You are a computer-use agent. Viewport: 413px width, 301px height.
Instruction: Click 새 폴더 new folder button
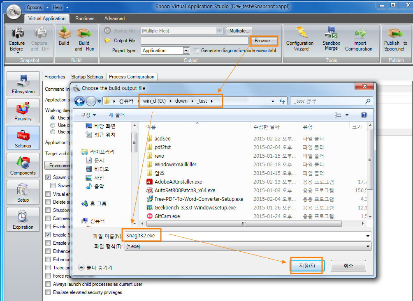tap(117, 115)
